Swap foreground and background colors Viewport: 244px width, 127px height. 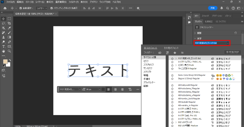[10, 60]
